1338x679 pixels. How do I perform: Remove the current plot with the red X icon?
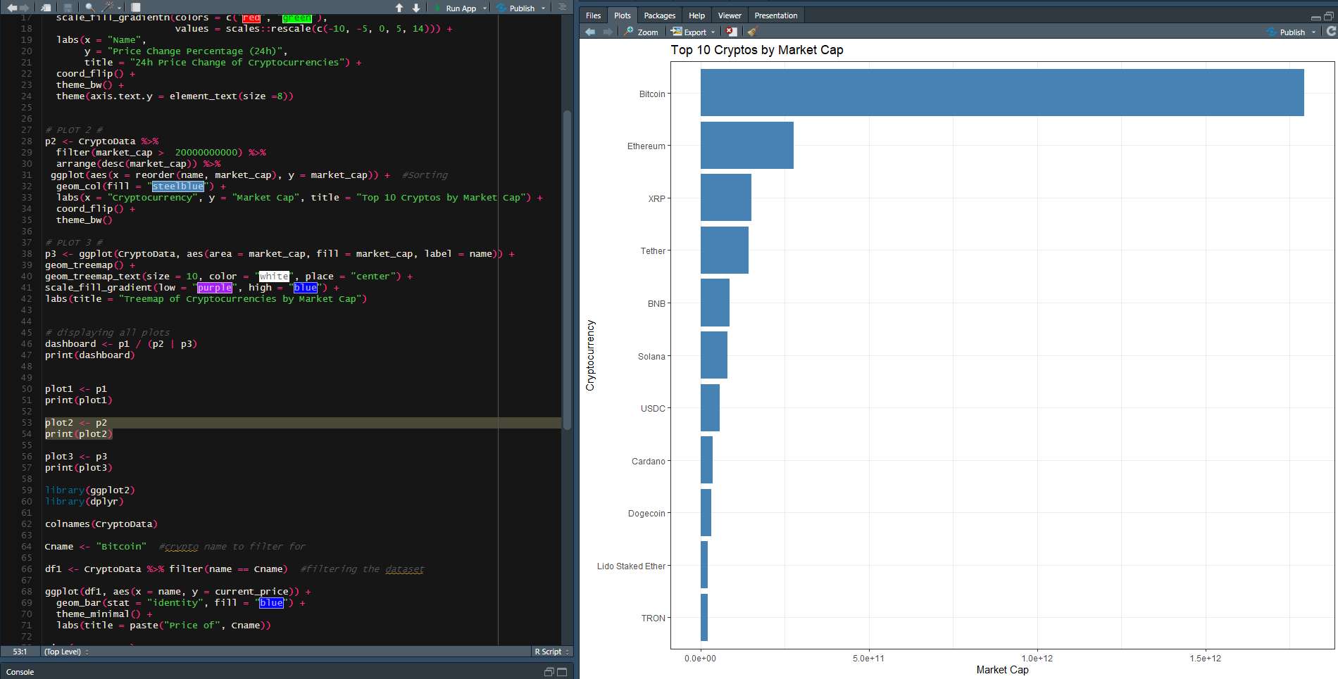(x=732, y=32)
